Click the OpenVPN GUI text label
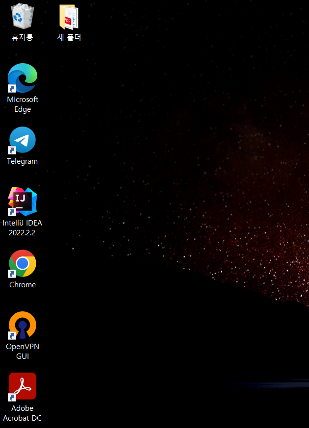Screen dimensions: 309x428 click(23, 352)
